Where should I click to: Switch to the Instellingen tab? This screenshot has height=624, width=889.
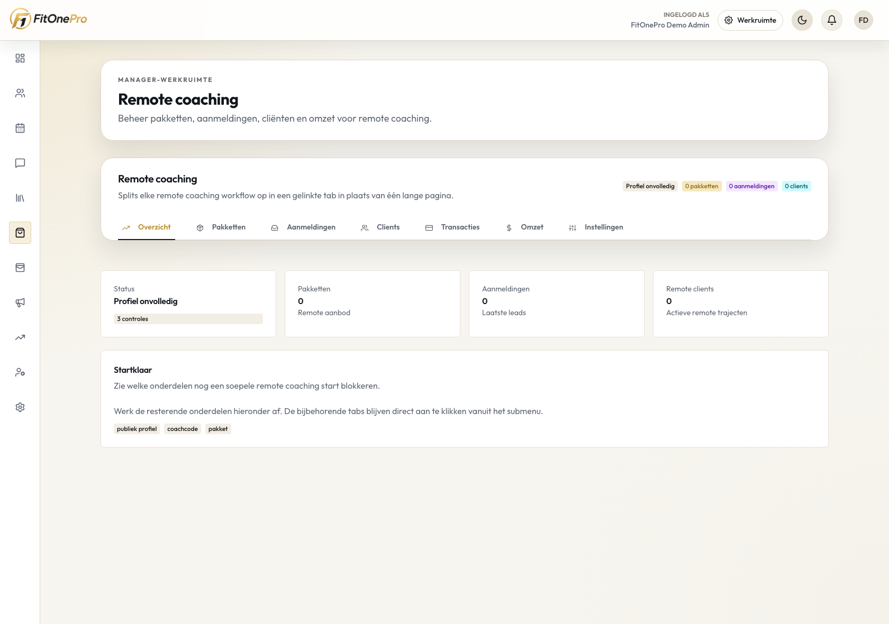[x=596, y=227]
